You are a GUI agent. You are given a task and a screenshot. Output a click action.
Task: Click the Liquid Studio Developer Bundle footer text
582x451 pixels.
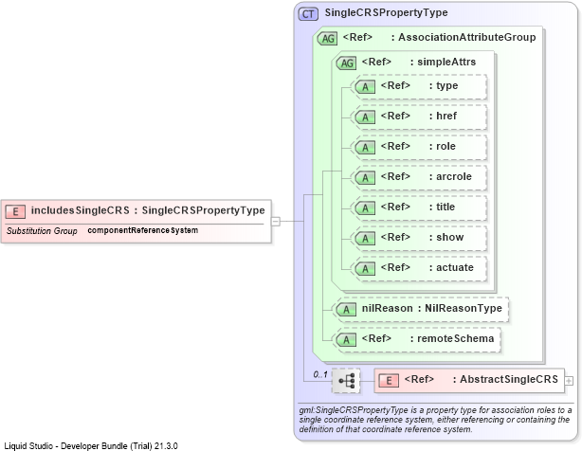[91, 446]
